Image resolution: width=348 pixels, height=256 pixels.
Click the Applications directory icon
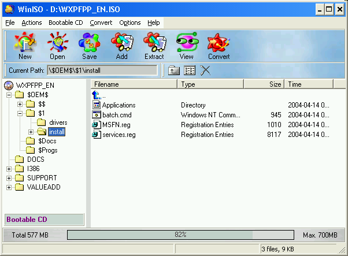(x=97, y=105)
